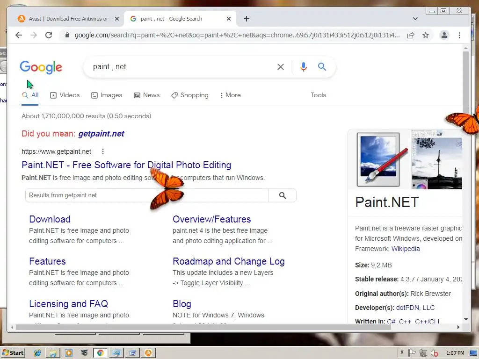Open Windows Explorer folder on taskbar

click(53, 353)
